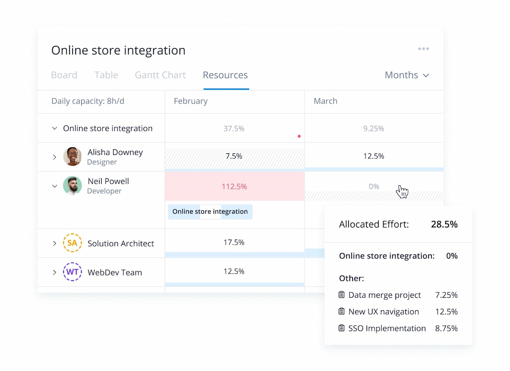Click Neil Powell's avatar photo
510x371 pixels.
coord(72,185)
